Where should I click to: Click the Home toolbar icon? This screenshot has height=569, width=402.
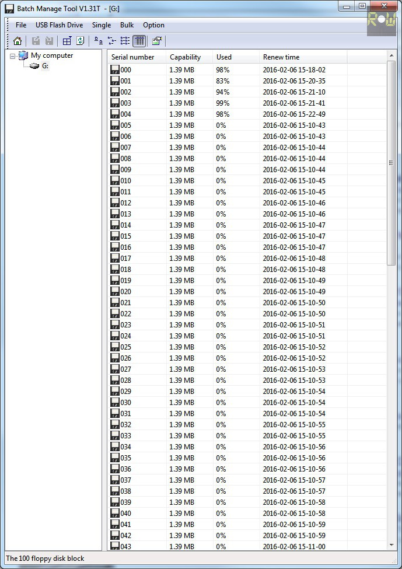[x=18, y=41]
